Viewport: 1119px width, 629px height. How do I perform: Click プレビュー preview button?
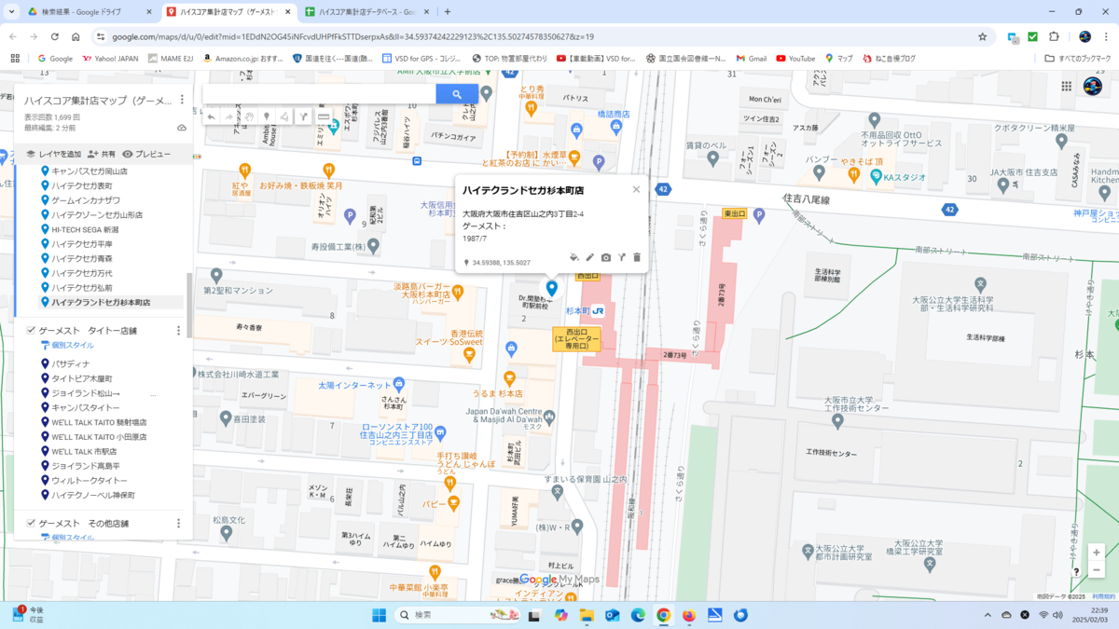146,154
